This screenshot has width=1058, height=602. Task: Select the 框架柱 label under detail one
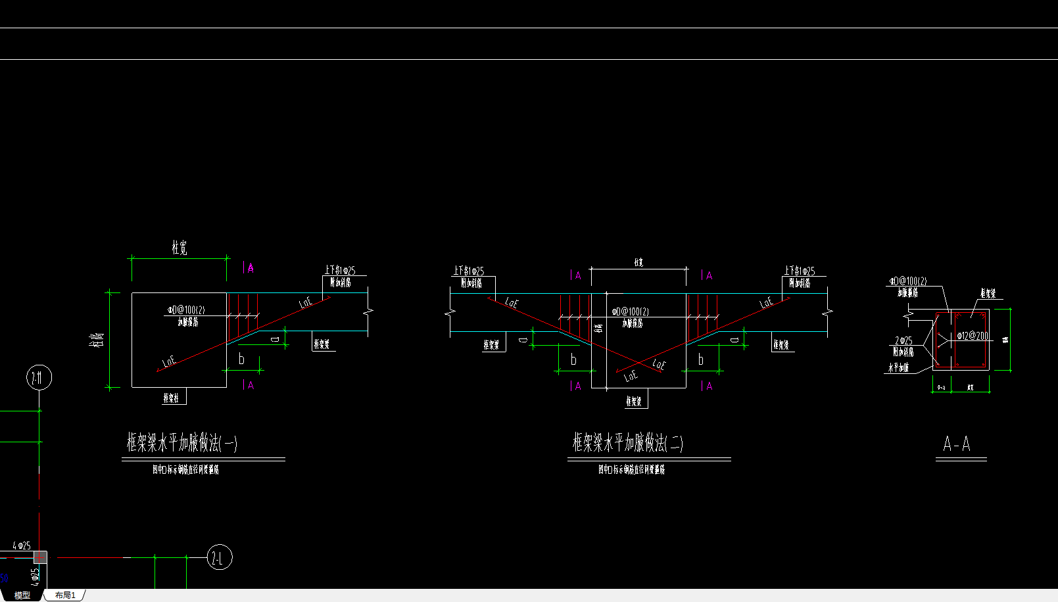tap(171, 398)
